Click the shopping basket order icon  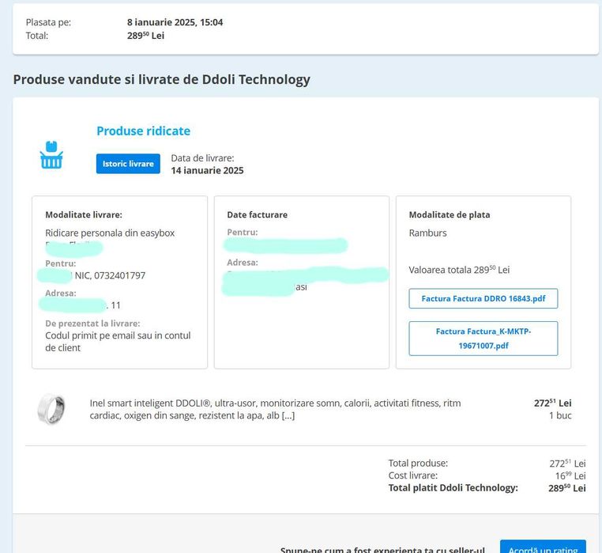[x=51, y=154]
